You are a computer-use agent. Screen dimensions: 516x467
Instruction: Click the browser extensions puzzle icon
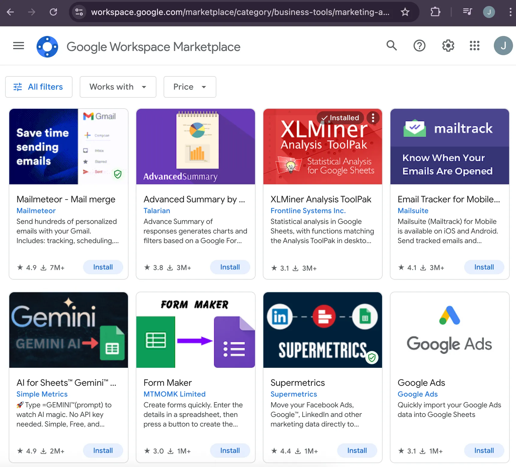point(435,12)
